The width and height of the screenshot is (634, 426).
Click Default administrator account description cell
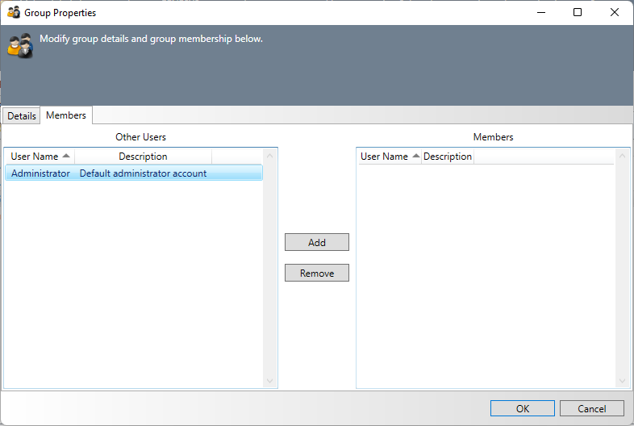[143, 173]
